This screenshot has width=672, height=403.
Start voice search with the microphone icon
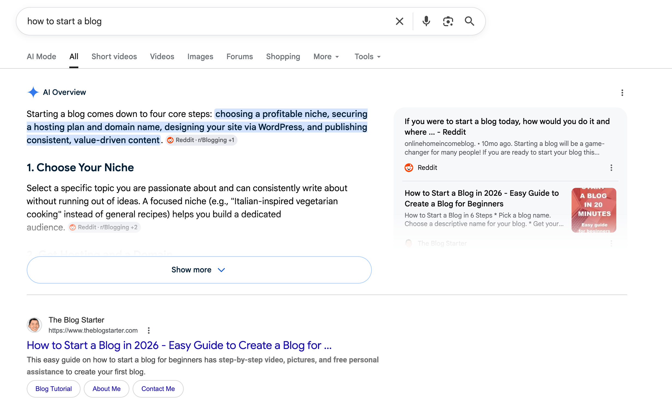(x=426, y=21)
